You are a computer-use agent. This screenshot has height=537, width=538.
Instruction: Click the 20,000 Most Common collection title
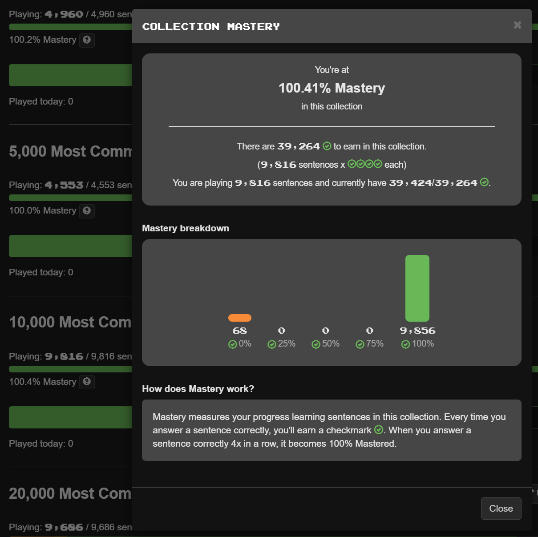[x=70, y=493]
